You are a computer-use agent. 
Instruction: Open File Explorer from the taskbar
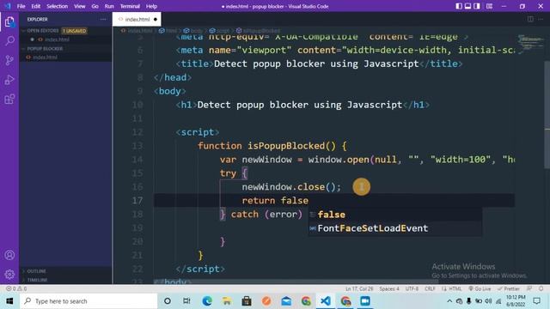pyautogui.click(x=227, y=301)
